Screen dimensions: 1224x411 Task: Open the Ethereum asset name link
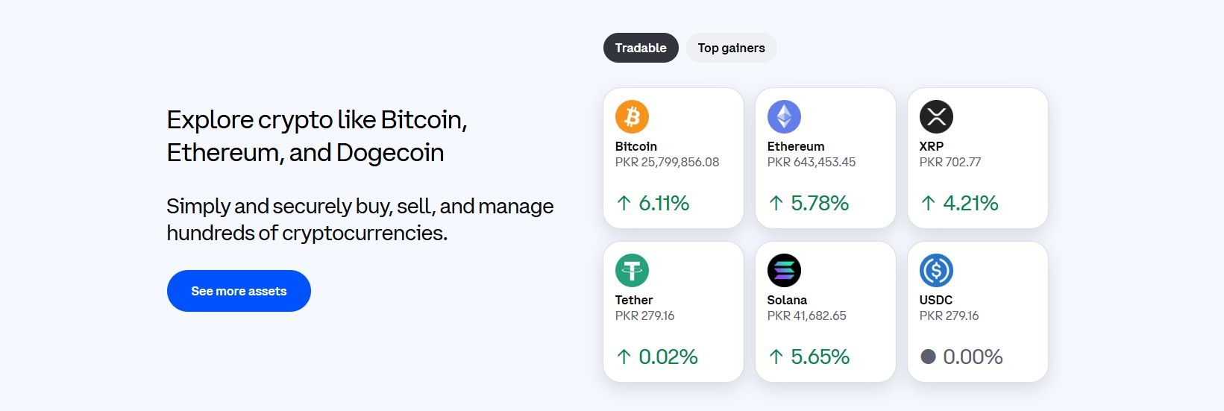(x=796, y=146)
